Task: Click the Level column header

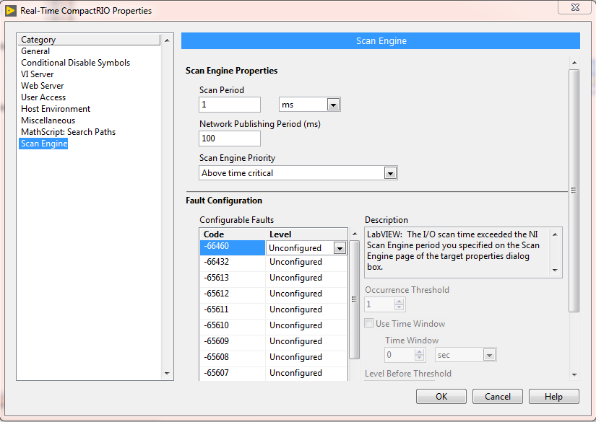Action: pos(306,234)
